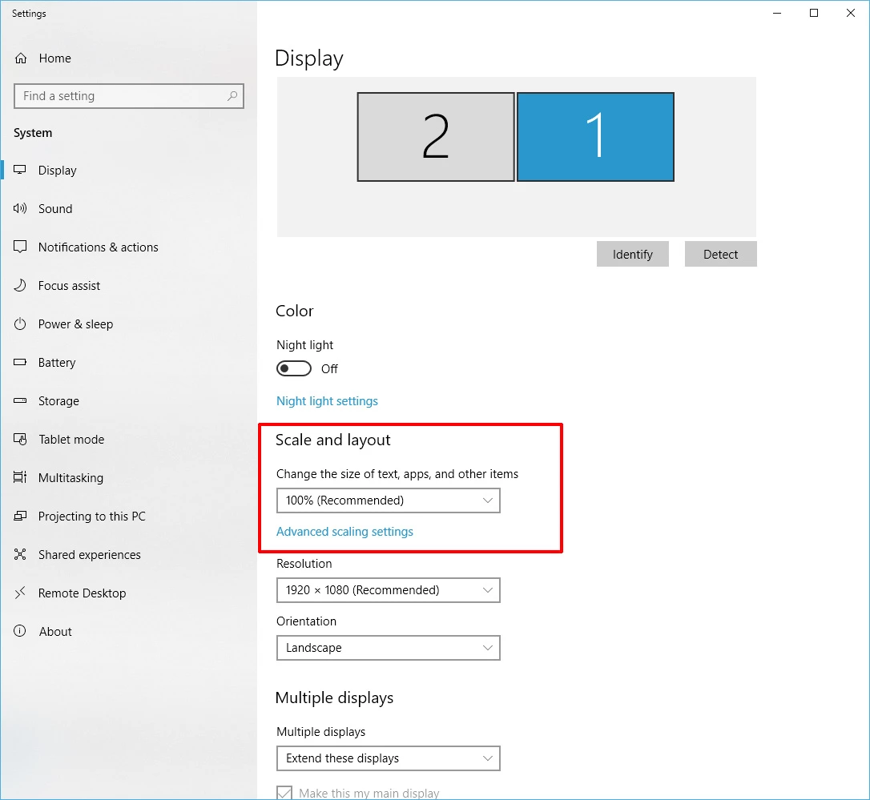Open Battery settings page
Viewport: 870px width, 800px height.
(x=57, y=363)
